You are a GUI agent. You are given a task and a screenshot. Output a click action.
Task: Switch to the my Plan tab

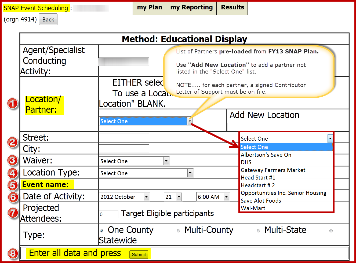(x=149, y=8)
